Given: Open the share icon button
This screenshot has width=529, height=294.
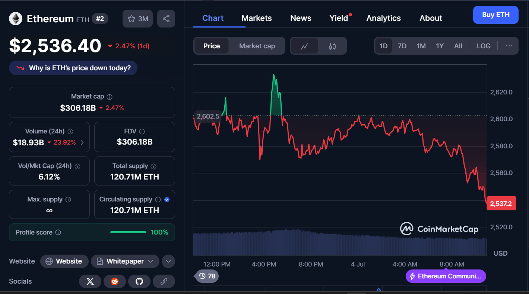Looking at the screenshot, I should point(166,19).
